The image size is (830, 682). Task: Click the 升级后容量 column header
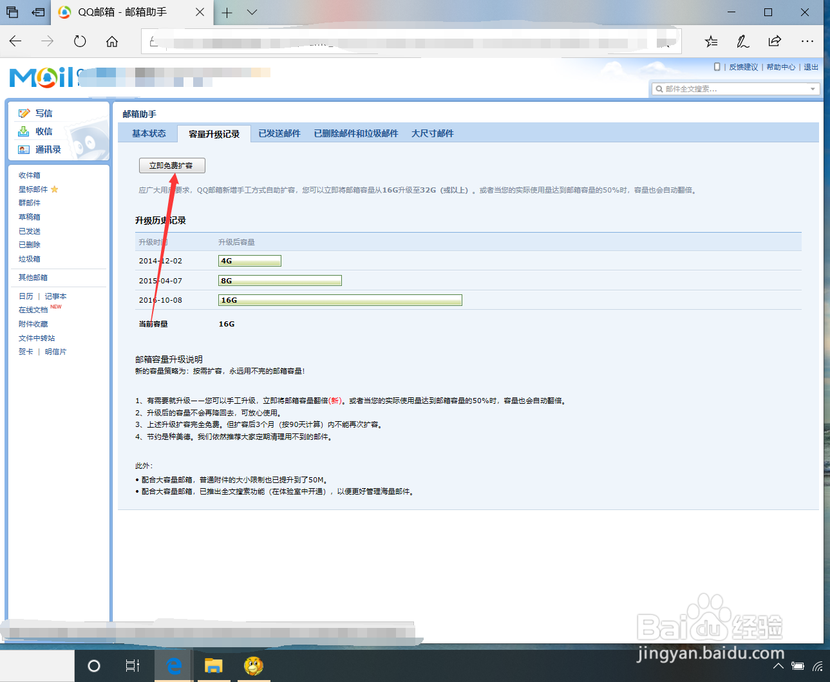236,242
